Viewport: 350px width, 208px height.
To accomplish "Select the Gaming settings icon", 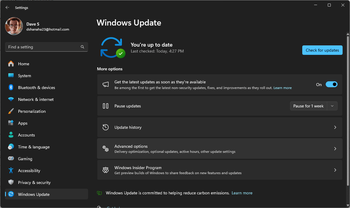I will click(11, 159).
